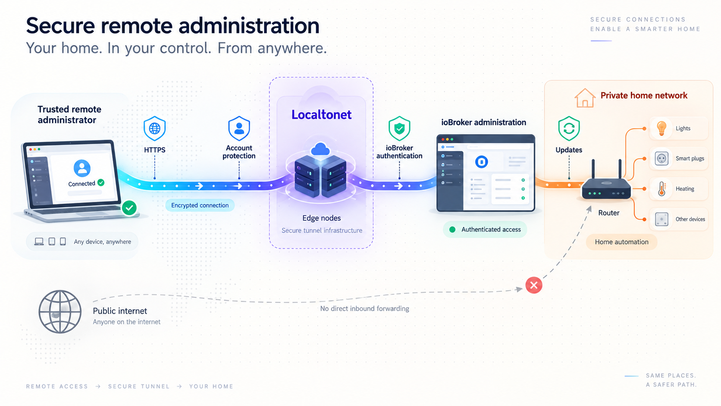The width and height of the screenshot is (721, 406).
Task: Click REMOTE ACCESS in the footer trail
Action: tap(57, 387)
